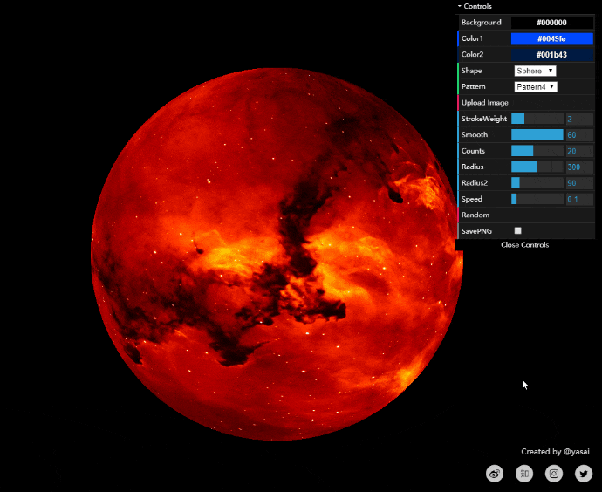
Task: Open the Instagram social icon
Action: pos(554,473)
